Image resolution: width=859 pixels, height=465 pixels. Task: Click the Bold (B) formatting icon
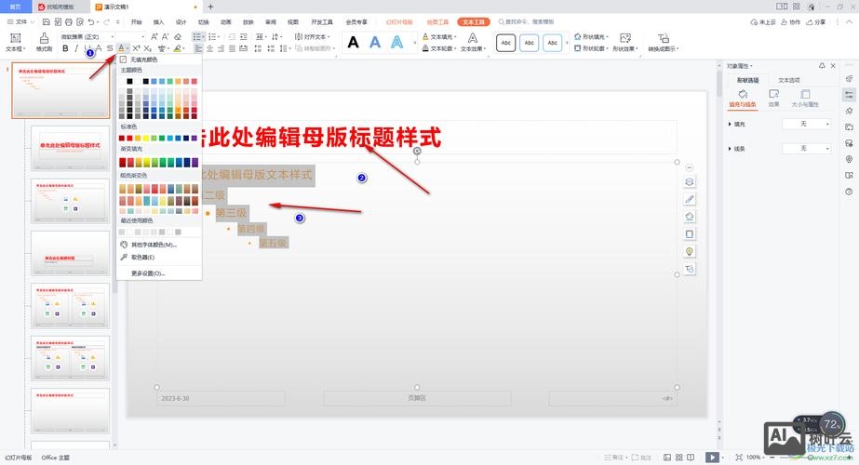click(65, 48)
